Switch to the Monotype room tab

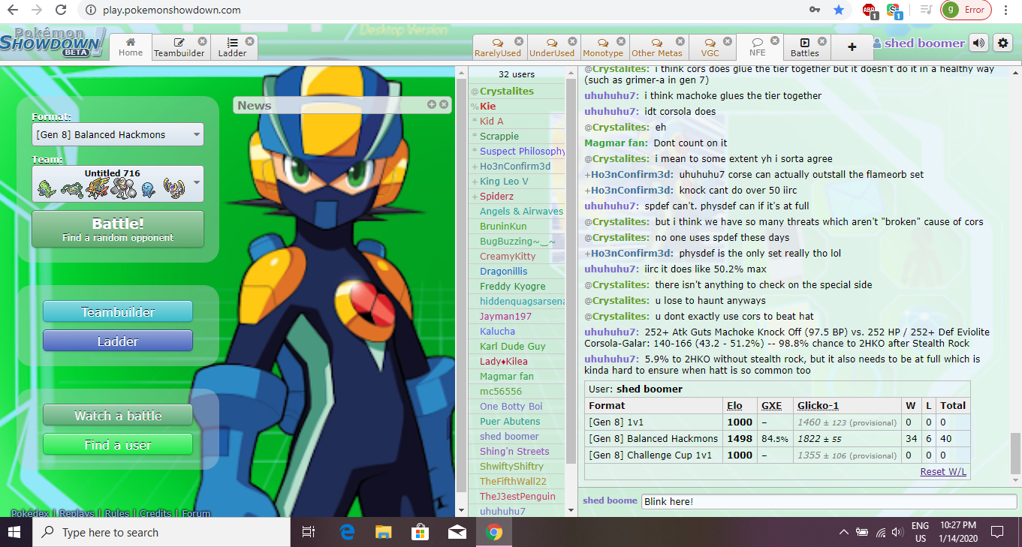coord(603,47)
